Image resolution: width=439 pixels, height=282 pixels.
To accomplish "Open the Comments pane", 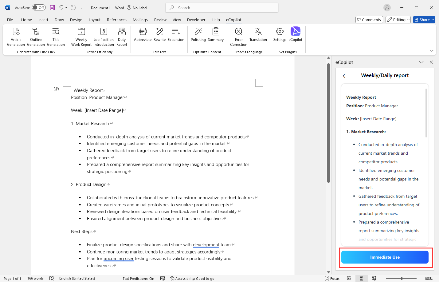I will click(369, 19).
